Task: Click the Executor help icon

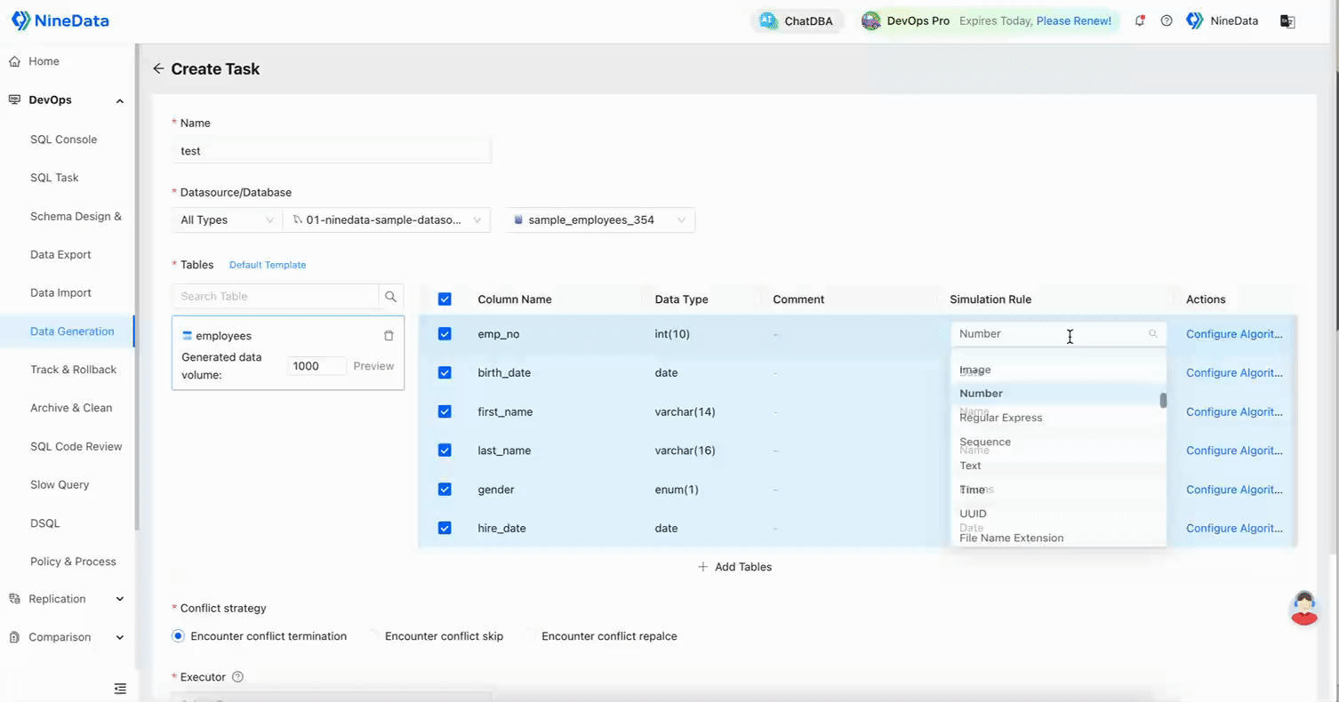Action: click(x=237, y=677)
